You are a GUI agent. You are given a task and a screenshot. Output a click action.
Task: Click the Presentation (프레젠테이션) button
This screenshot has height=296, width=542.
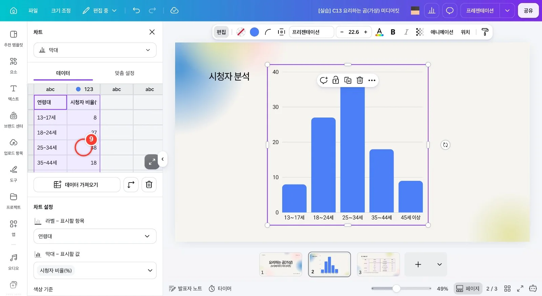point(480,10)
